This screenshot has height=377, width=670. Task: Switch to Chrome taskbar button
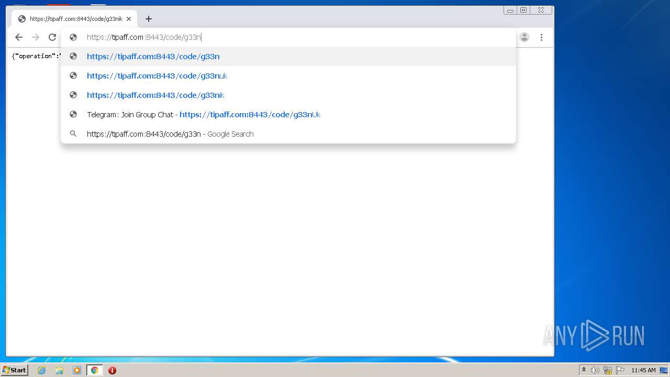95,370
